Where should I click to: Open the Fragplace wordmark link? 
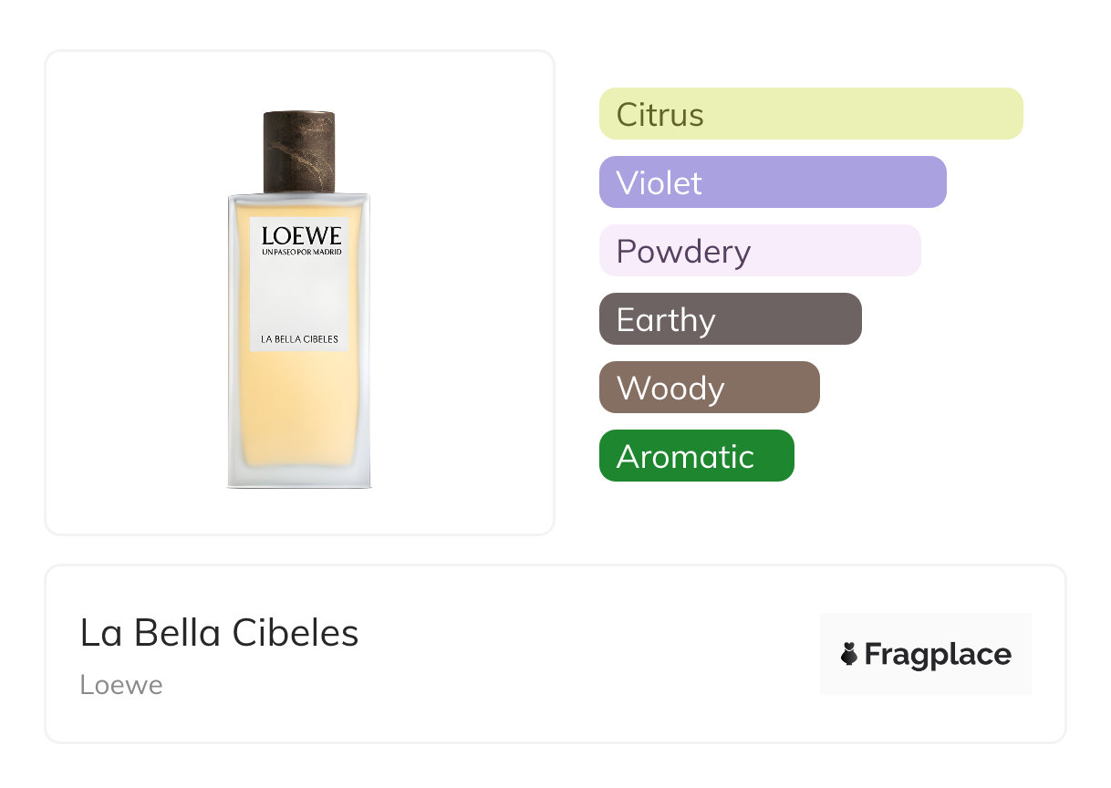point(937,655)
